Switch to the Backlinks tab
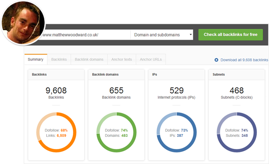269x164 pixels. (x=59, y=59)
